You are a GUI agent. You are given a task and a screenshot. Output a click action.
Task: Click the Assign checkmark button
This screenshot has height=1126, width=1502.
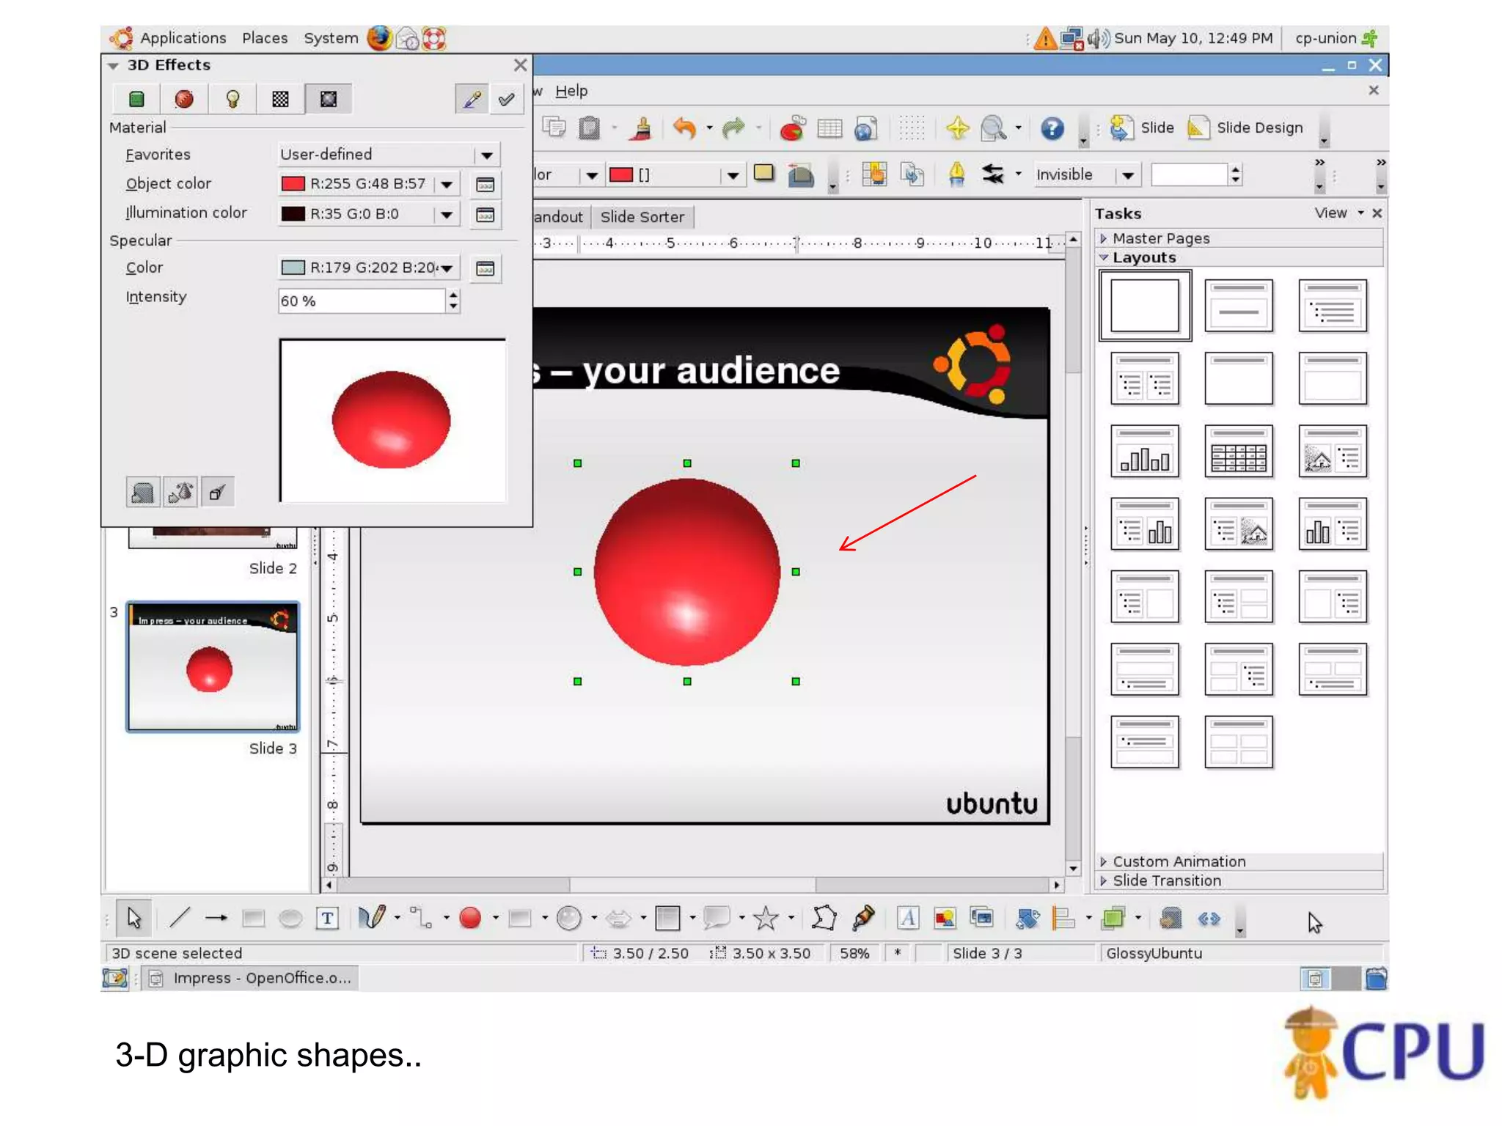[x=506, y=99]
